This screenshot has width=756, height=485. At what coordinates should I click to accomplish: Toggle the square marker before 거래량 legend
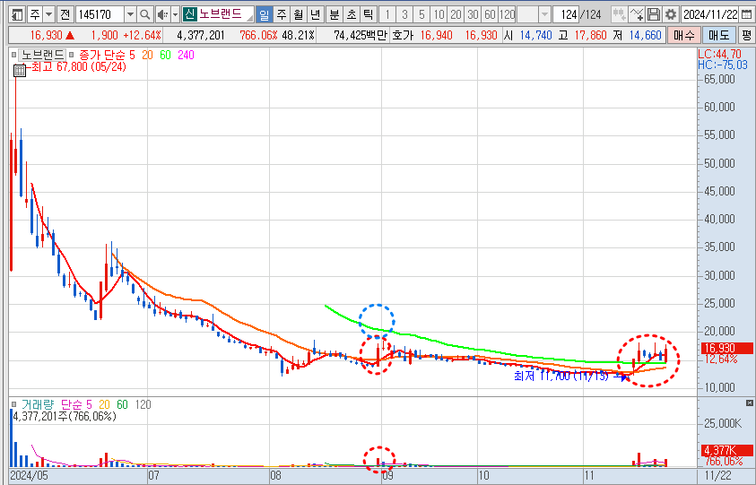click(14, 404)
